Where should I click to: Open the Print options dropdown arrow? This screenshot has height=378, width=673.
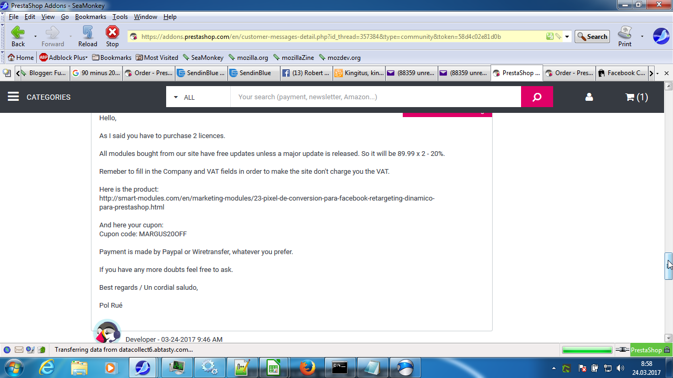pyautogui.click(x=642, y=37)
